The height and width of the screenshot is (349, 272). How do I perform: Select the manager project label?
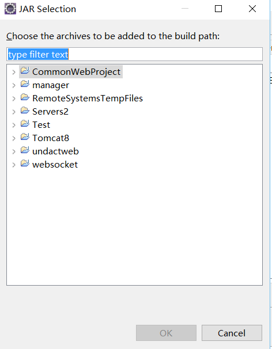click(x=51, y=85)
